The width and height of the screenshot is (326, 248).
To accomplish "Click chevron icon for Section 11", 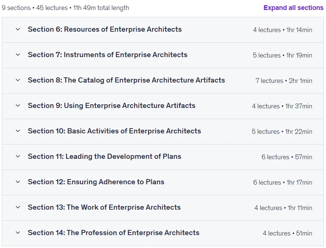I will 18,156.
